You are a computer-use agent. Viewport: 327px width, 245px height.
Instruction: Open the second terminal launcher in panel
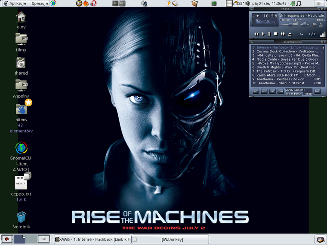click(123, 3)
